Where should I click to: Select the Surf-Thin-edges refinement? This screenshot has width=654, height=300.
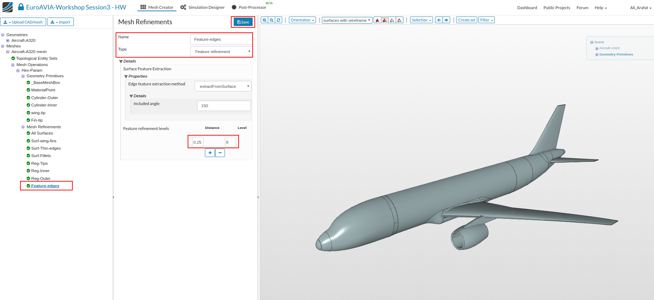46,148
